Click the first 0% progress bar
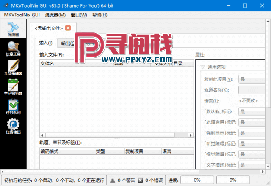Viewport: 271px width, 186px height. 197,180
